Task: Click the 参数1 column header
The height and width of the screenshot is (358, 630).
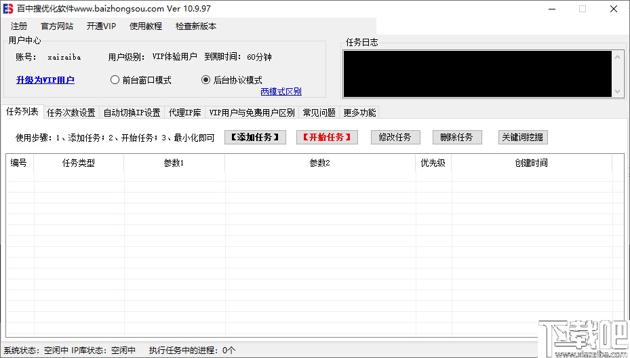Action: coord(174,163)
